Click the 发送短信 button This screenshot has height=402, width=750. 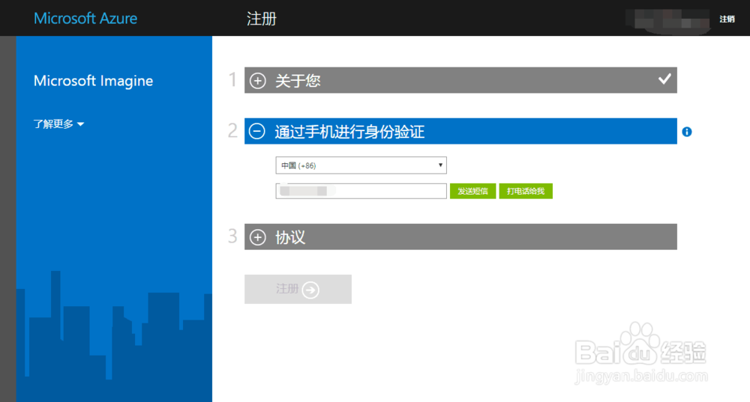472,191
